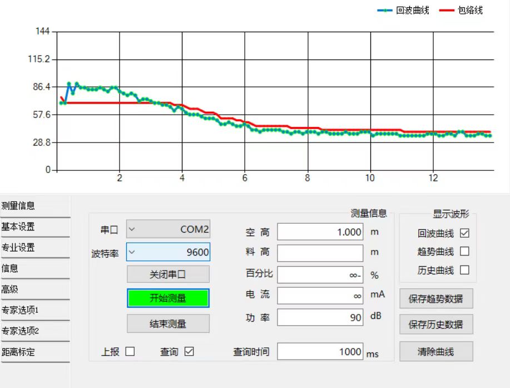510x388 pixels.
Task: Click the 查询时间 input field
Action: click(x=320, y=351)
